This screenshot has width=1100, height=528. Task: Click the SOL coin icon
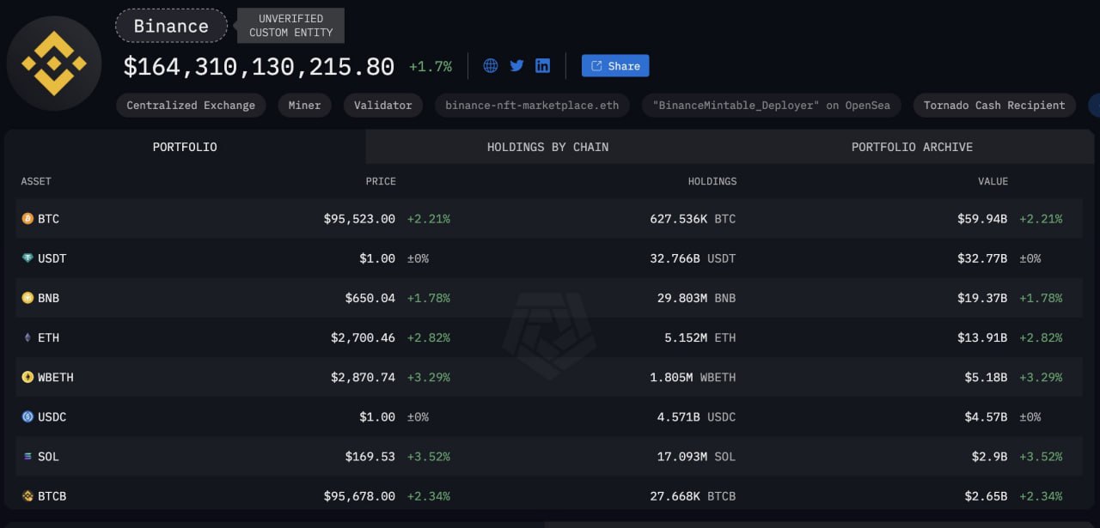click(x=27, y=457)
